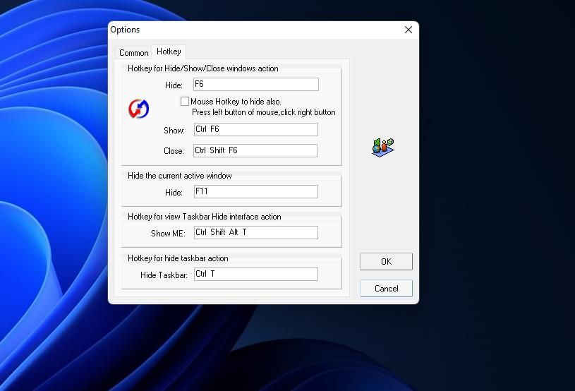
Task: Select the Close field with Ctrl Shift F6
Action: pyautogui.click(x=255, y=150)
